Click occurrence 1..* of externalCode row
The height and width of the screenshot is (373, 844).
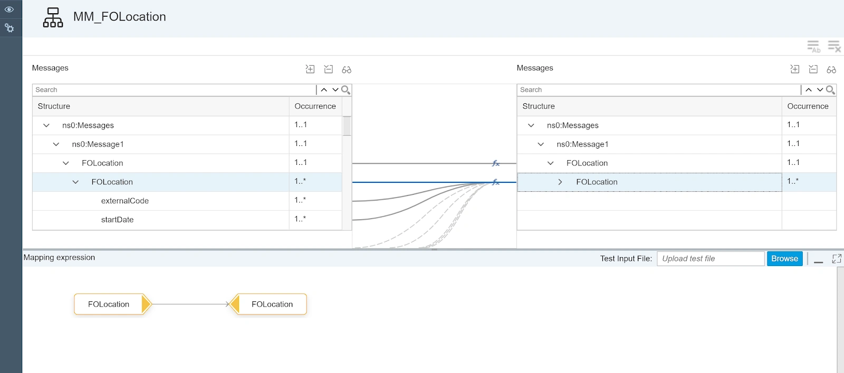click(x=300, y=200)
